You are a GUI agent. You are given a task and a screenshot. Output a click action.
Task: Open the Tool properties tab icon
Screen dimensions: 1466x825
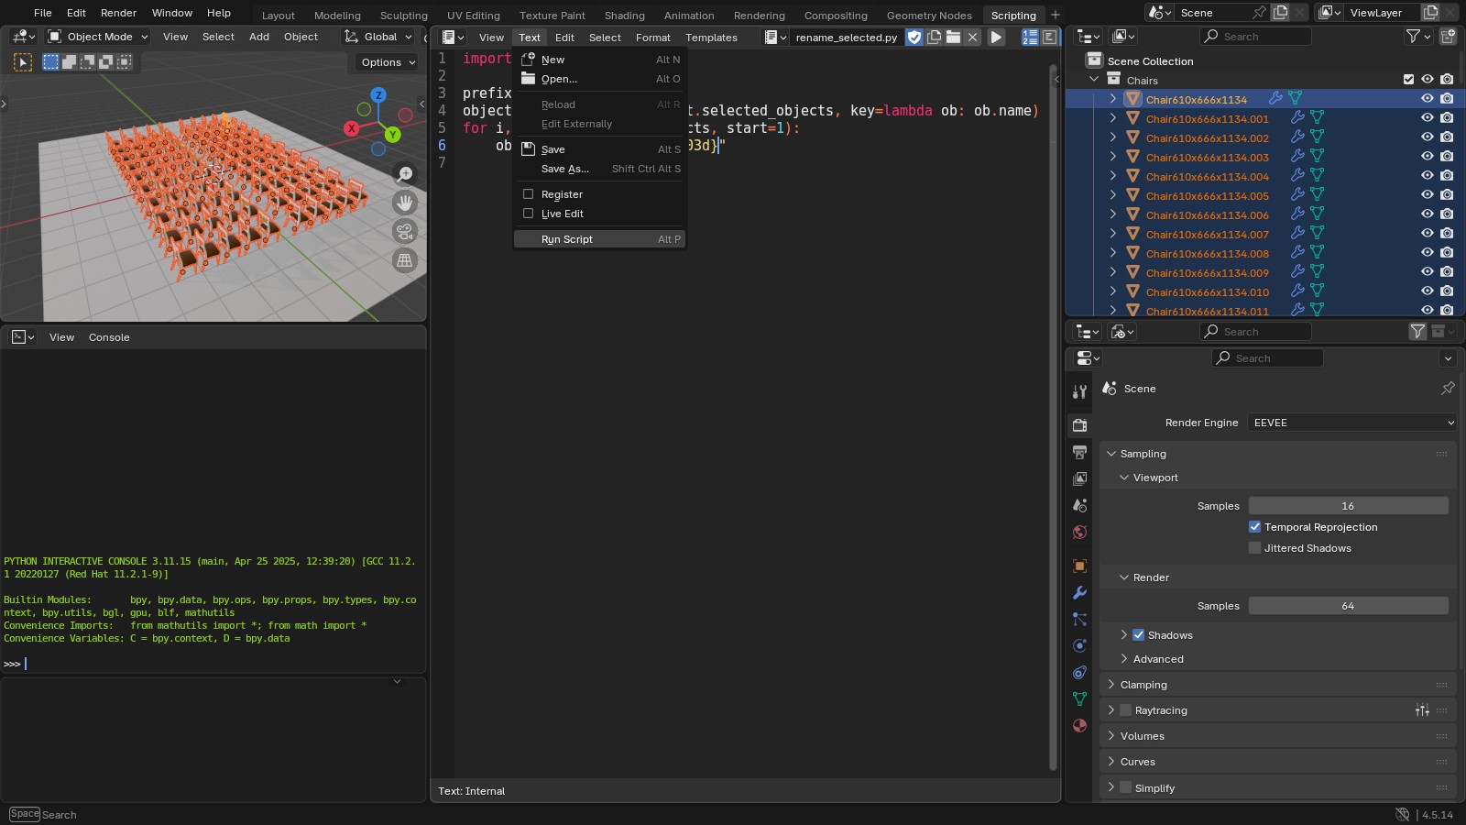[x=1079, y=391]
